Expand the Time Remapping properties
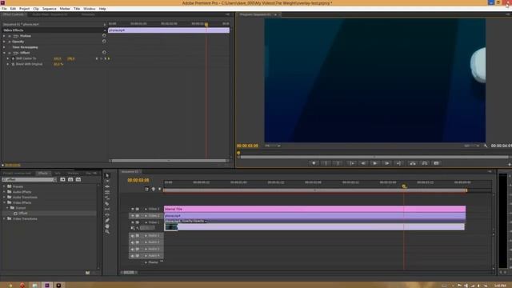The width and height of the screenshot is (512, 288). tap(4, 47)
